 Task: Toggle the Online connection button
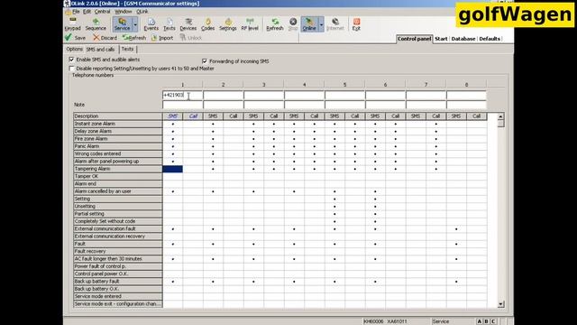pyautogui.click(x=309, y=24)
